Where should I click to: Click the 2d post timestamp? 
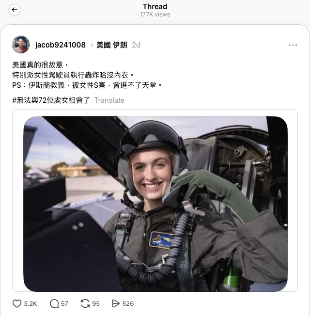click(x=136, y=45)
